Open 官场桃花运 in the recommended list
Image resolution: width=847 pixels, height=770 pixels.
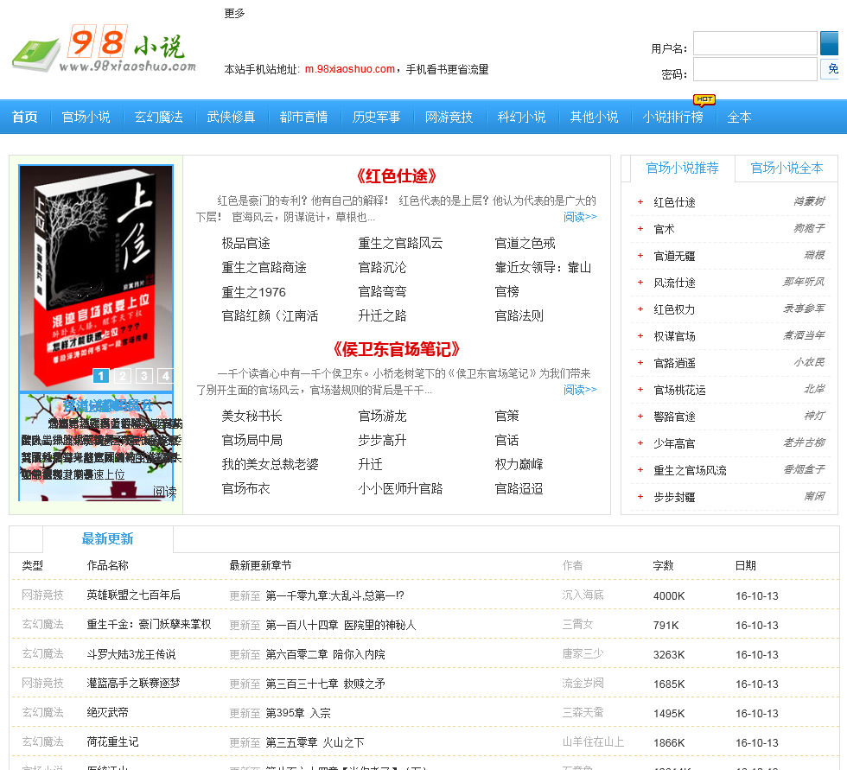pyautogui.click(x=679, y=390)
